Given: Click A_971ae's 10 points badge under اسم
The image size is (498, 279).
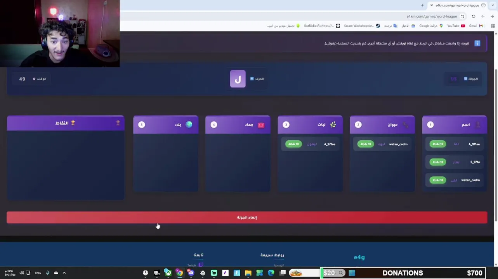Looking at the screenshot, I should tap(437, 144).
